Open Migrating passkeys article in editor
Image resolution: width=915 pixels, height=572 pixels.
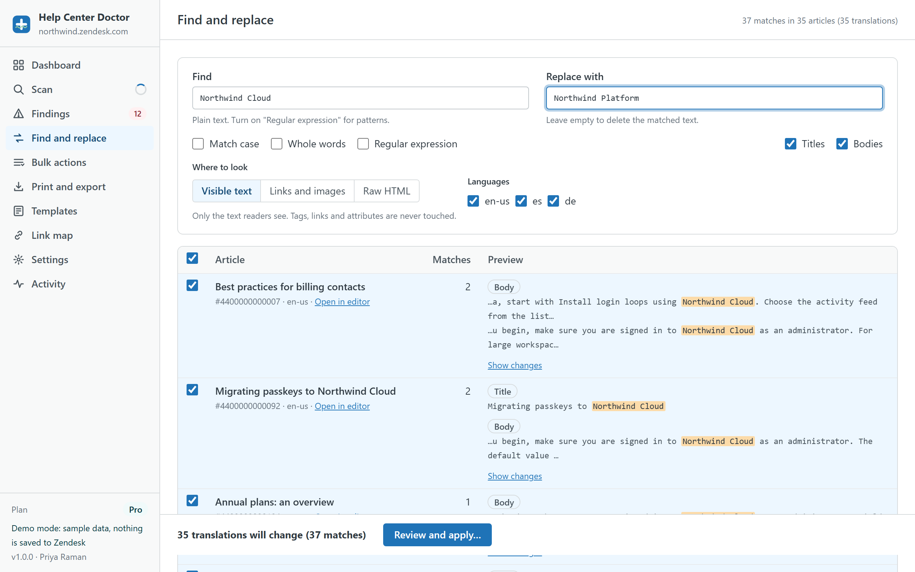click(x=342, y=406)
